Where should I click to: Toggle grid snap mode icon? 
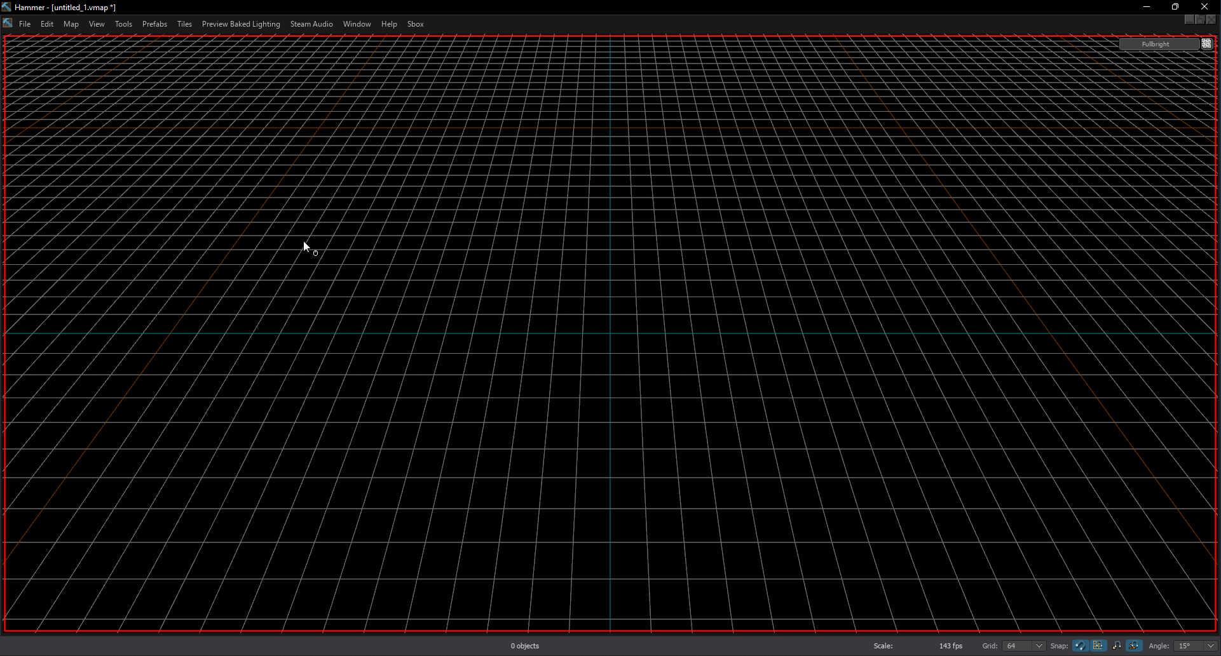click(x=1099, y=645)
